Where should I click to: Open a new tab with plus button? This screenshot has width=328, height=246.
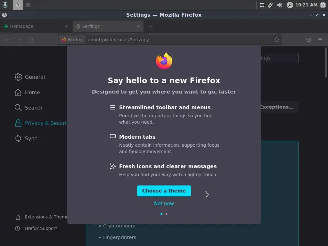(x=151, y=26)
